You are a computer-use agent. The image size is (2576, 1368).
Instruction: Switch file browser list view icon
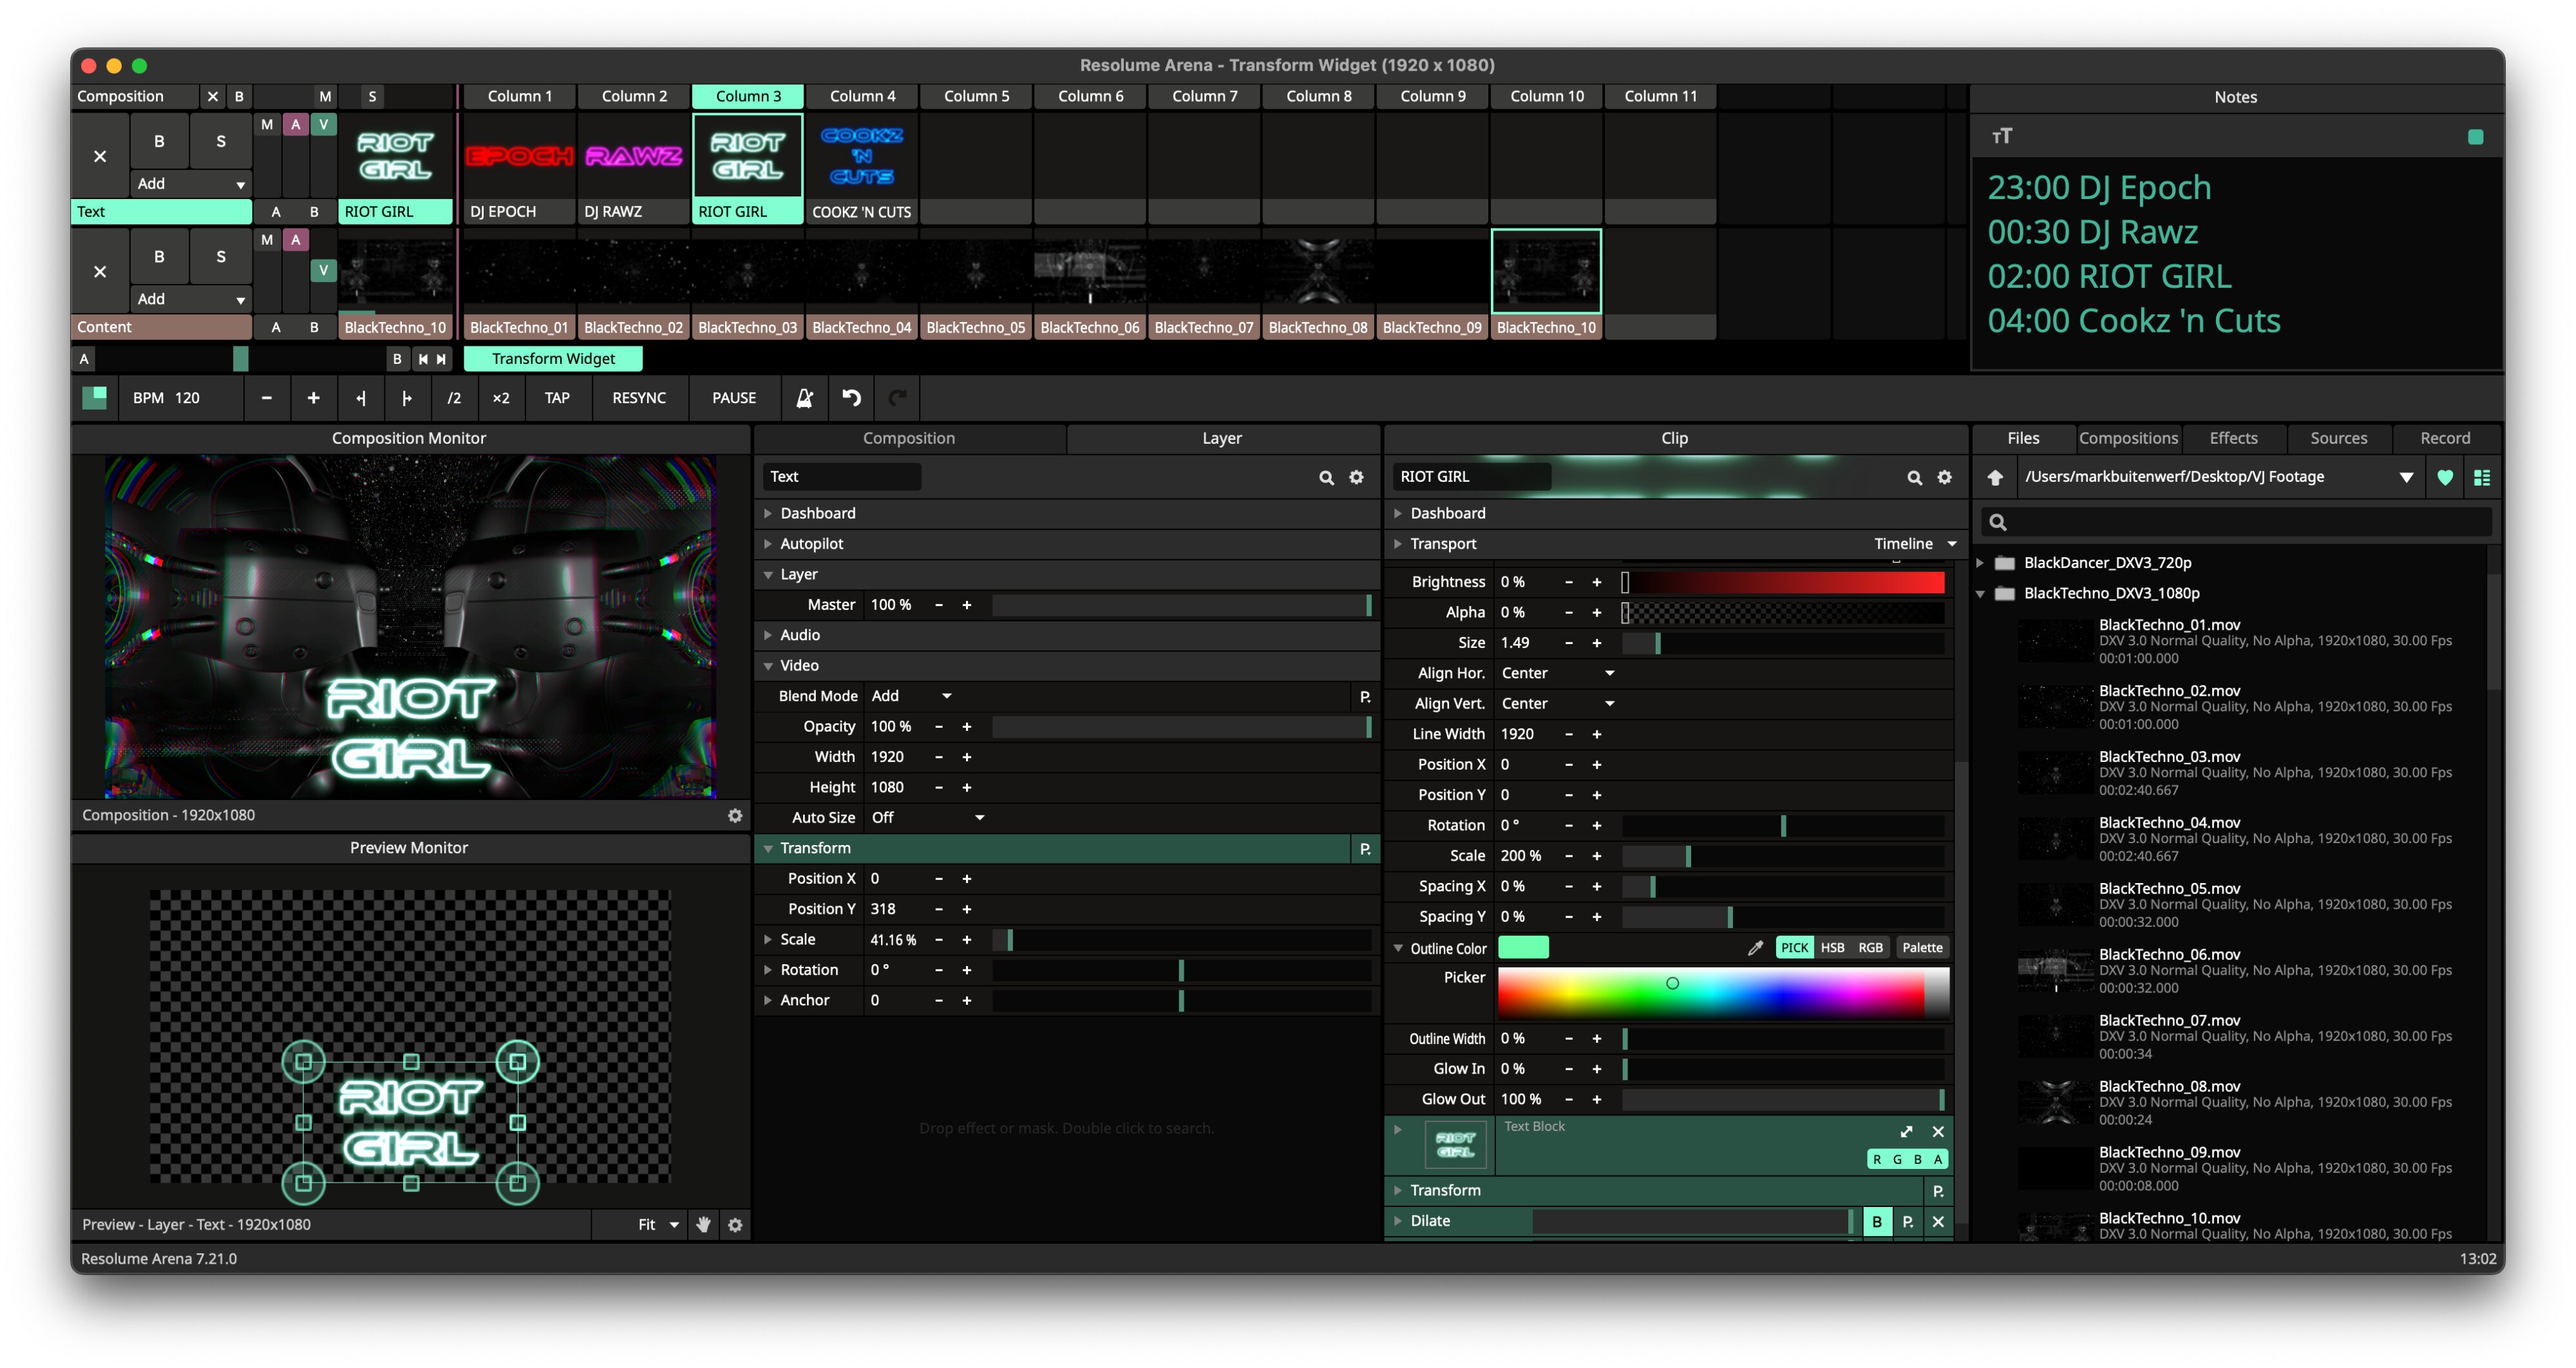tap(2482, 477)
